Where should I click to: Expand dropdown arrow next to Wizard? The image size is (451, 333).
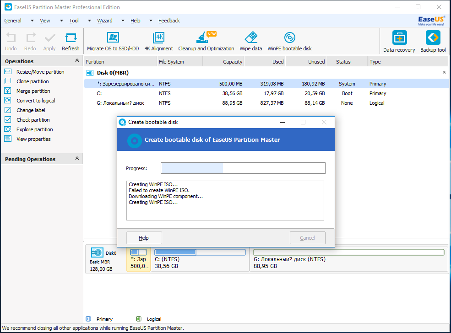123,21
